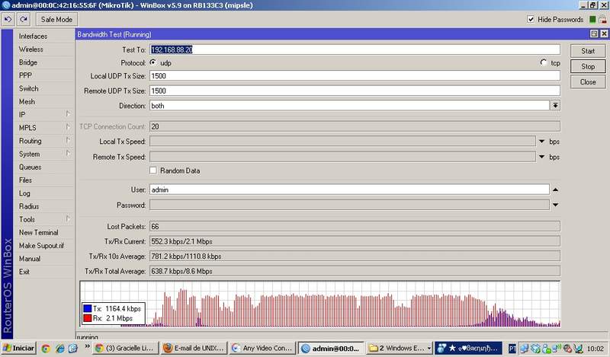Expand the Password field down arrow

555,205
